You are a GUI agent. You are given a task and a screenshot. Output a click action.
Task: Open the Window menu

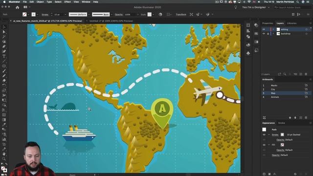86,2
